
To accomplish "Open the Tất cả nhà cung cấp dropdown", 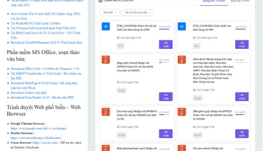I will coord(138,12).
